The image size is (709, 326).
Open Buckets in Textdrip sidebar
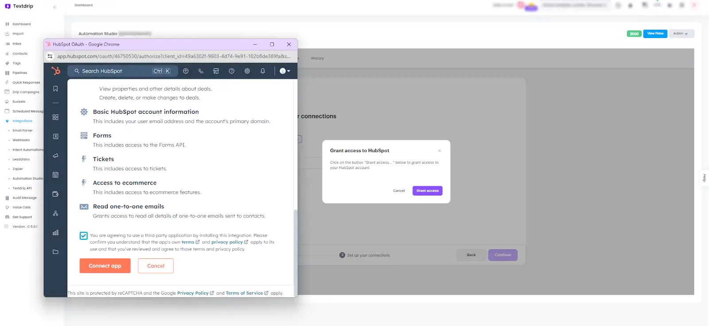[19, 102]
